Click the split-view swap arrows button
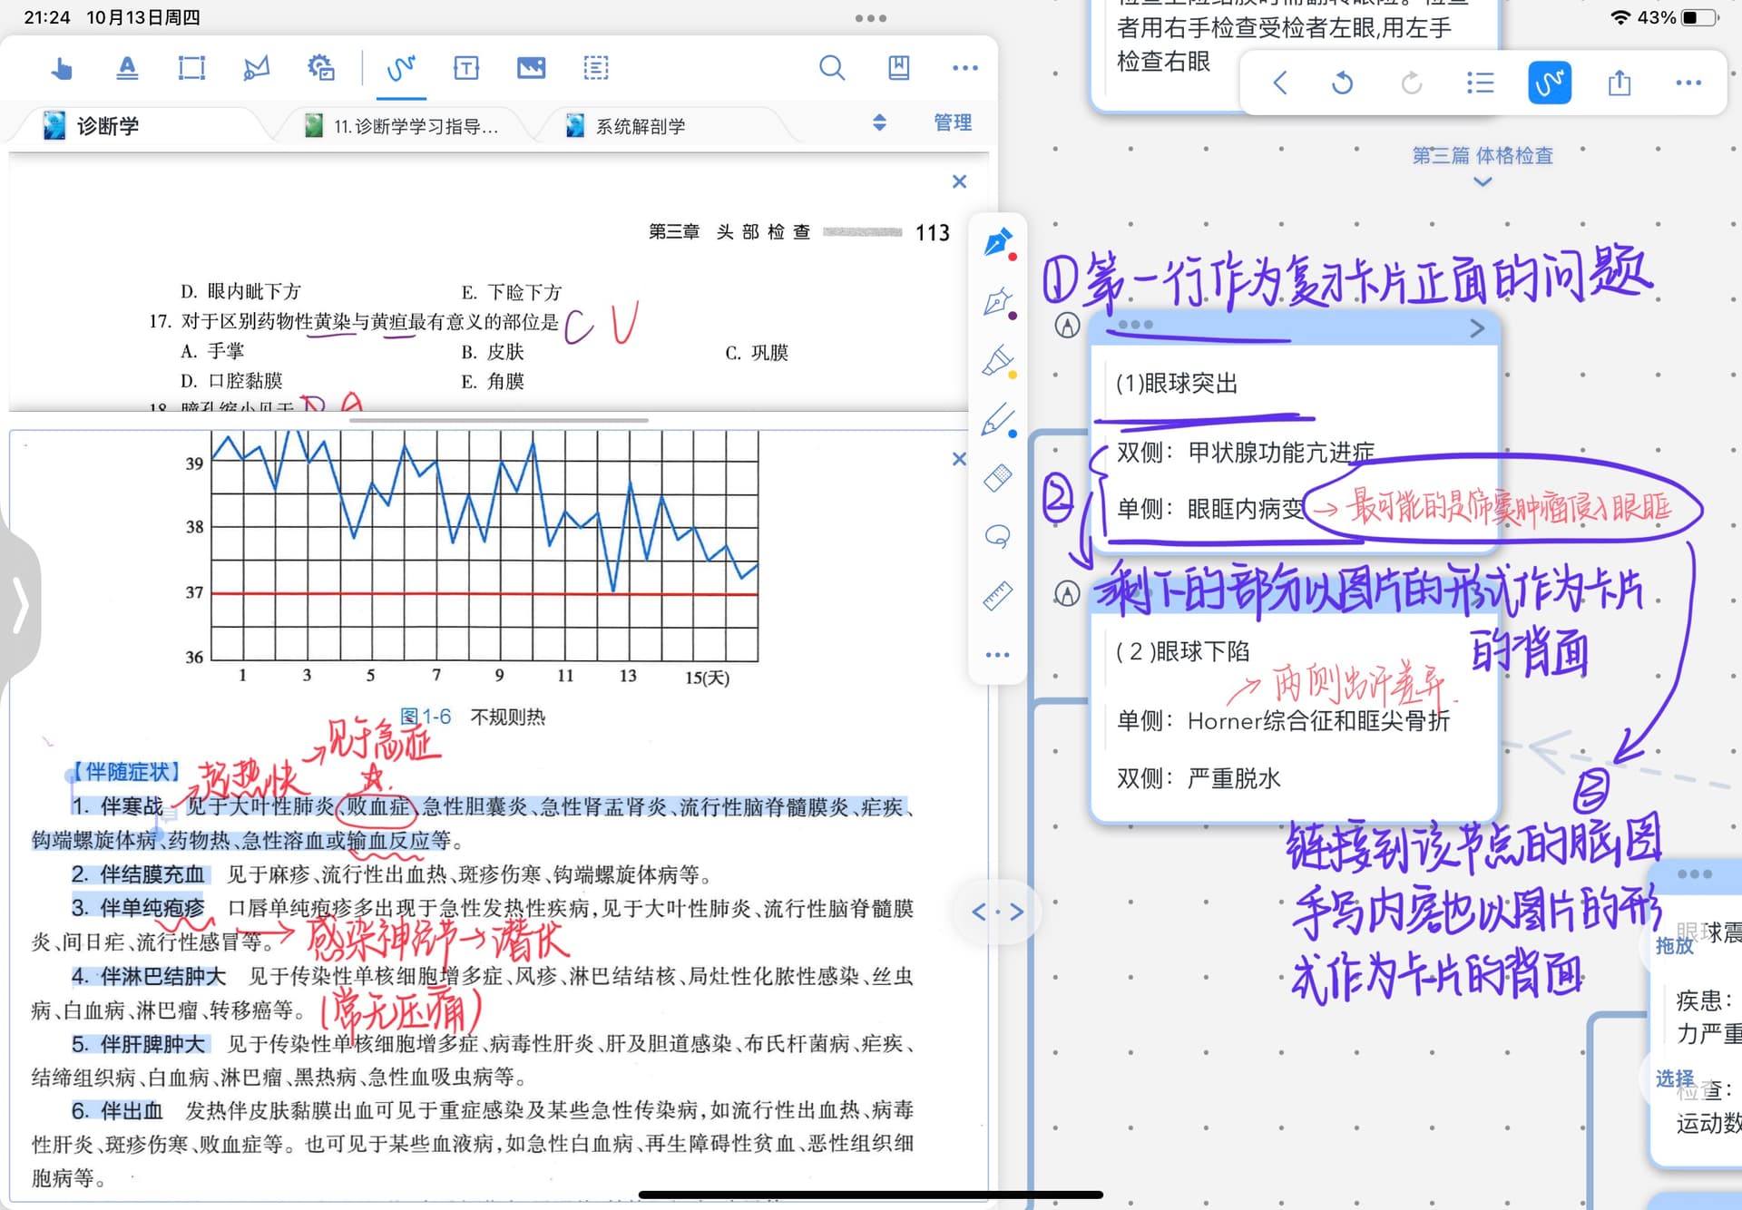Image resolution: width=1742 pixels, height=1210 pixels. tap(997, 912)
